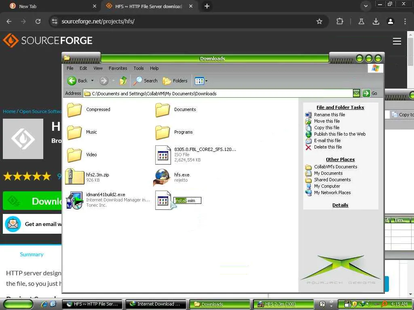Click the Home breadcrumb link
414x310 pixels.
coord(9,111)
